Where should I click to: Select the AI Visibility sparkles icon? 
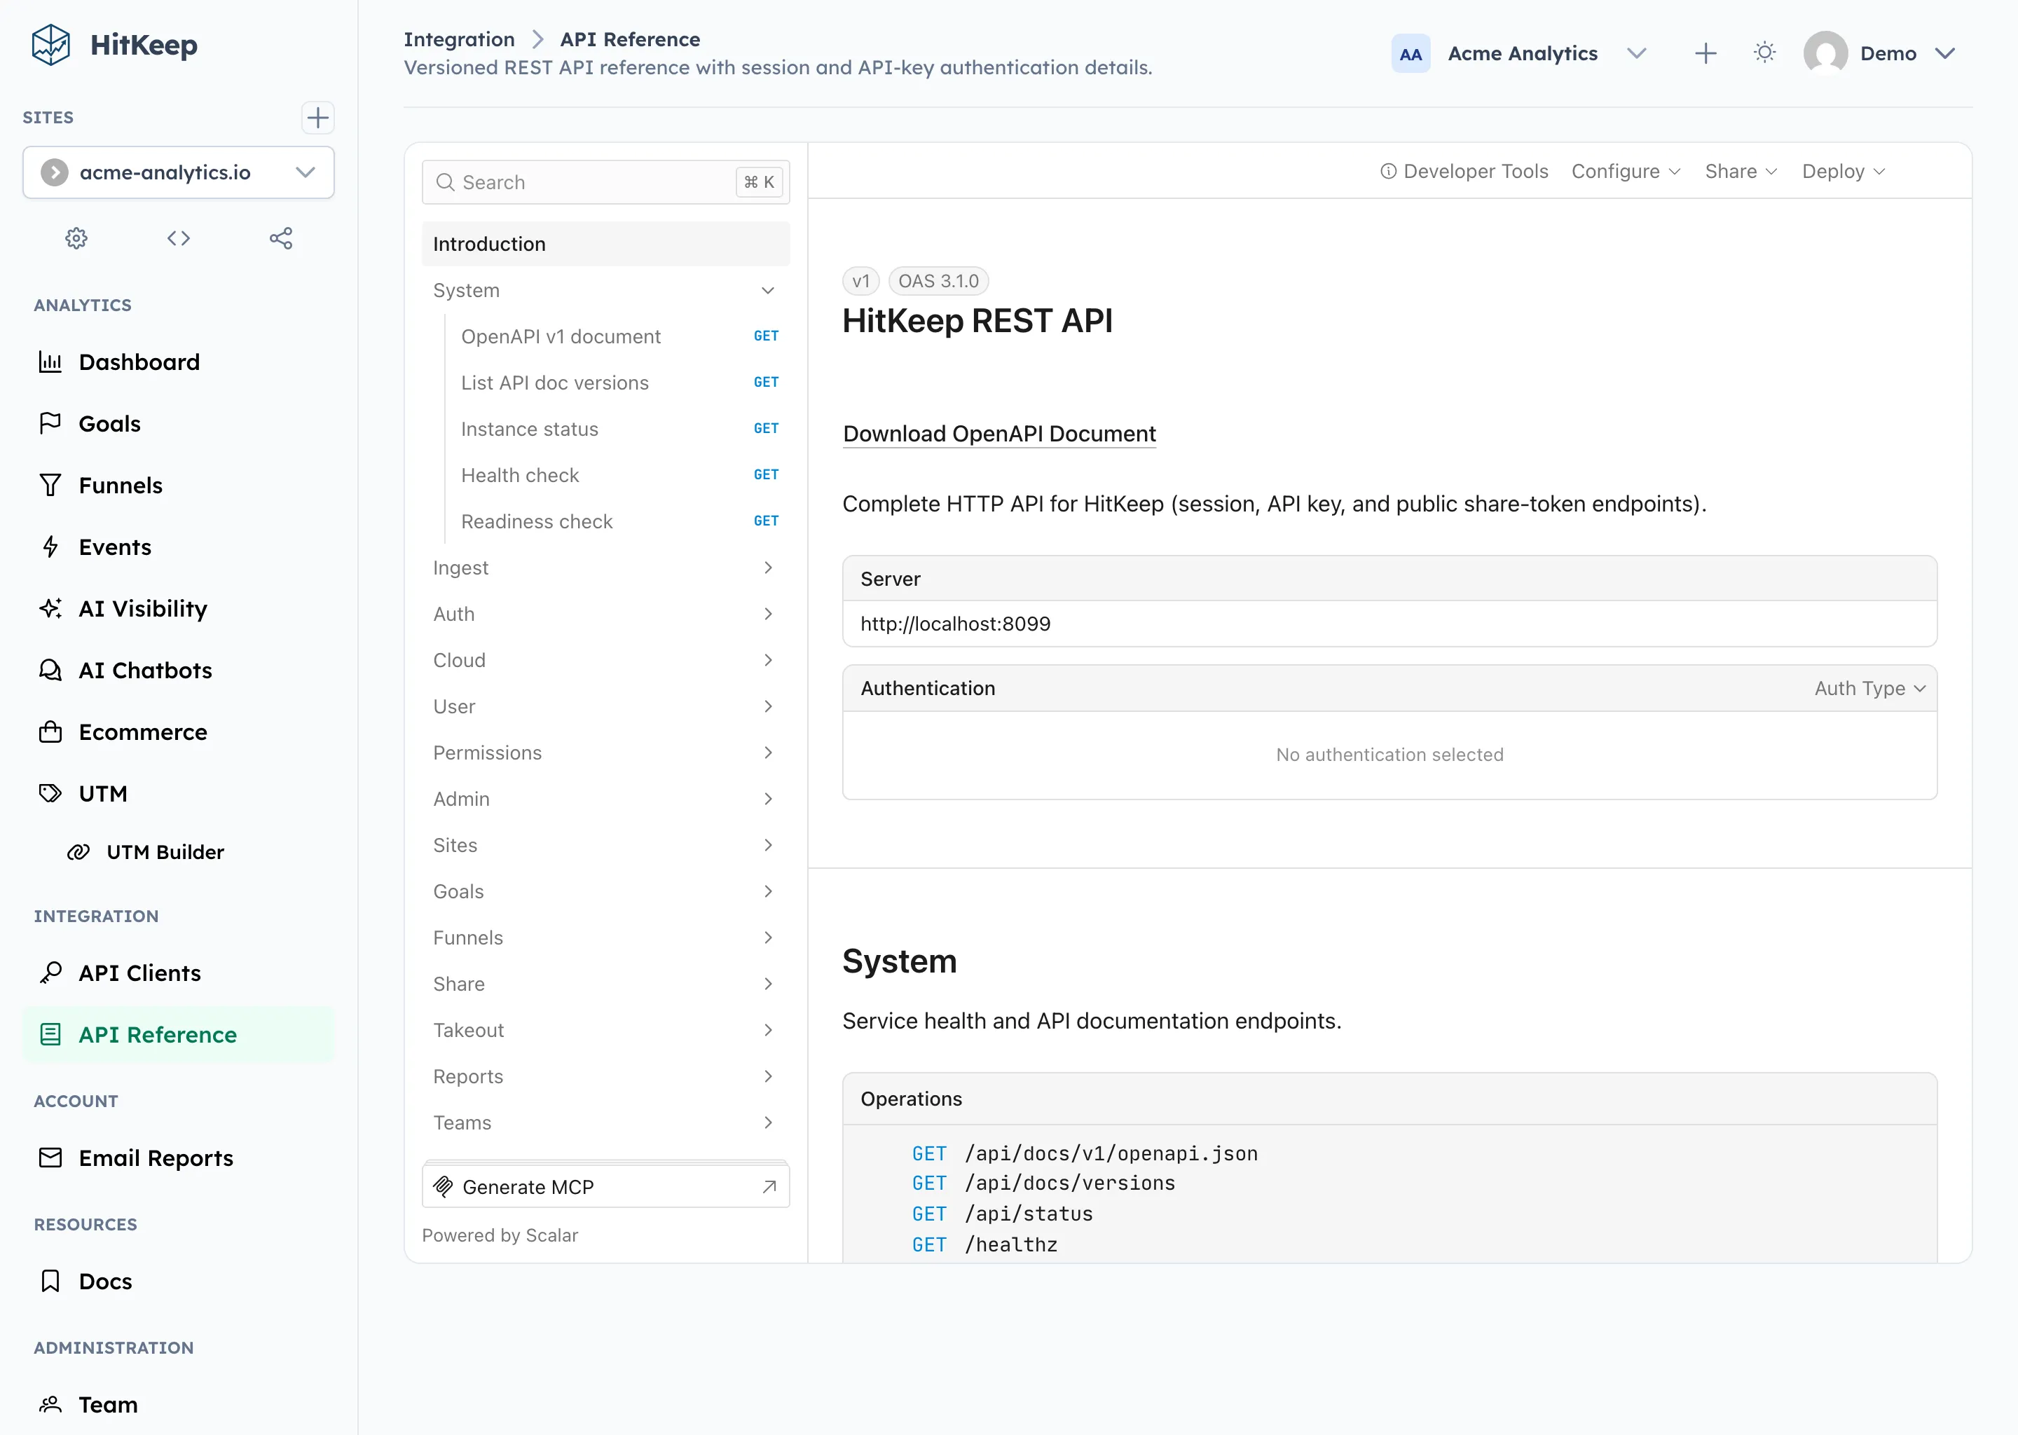click(x=50, y=608)
